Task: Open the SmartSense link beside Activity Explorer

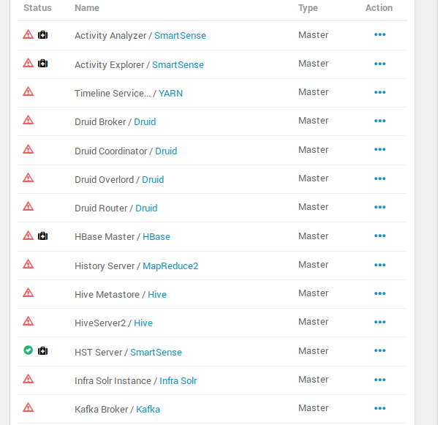Action: (x=178, y=65)
